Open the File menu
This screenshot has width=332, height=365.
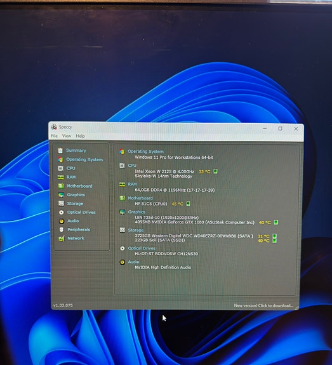pyautogui.click(x=54, y=136)
